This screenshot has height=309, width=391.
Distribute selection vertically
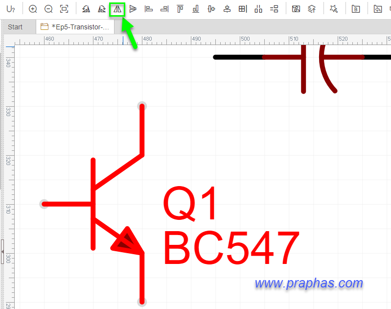point(274,9)
